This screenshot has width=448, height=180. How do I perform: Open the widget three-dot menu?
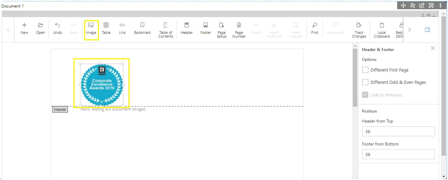click(440, 5)
